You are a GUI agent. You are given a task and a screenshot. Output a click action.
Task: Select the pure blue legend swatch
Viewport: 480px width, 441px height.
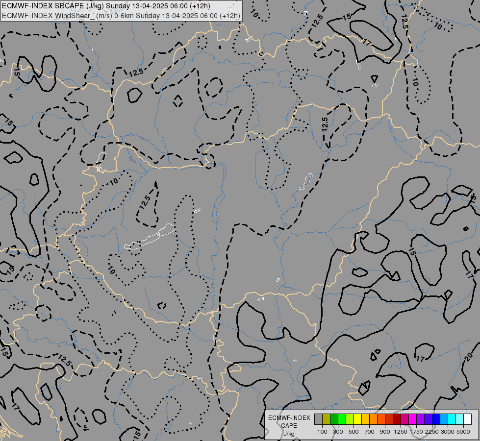436,419
